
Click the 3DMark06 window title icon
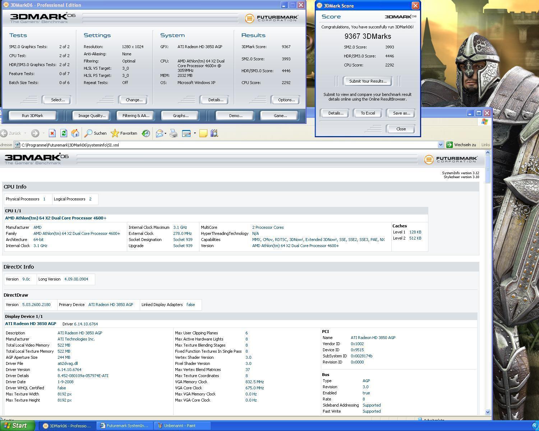click(x=6, y=5)
